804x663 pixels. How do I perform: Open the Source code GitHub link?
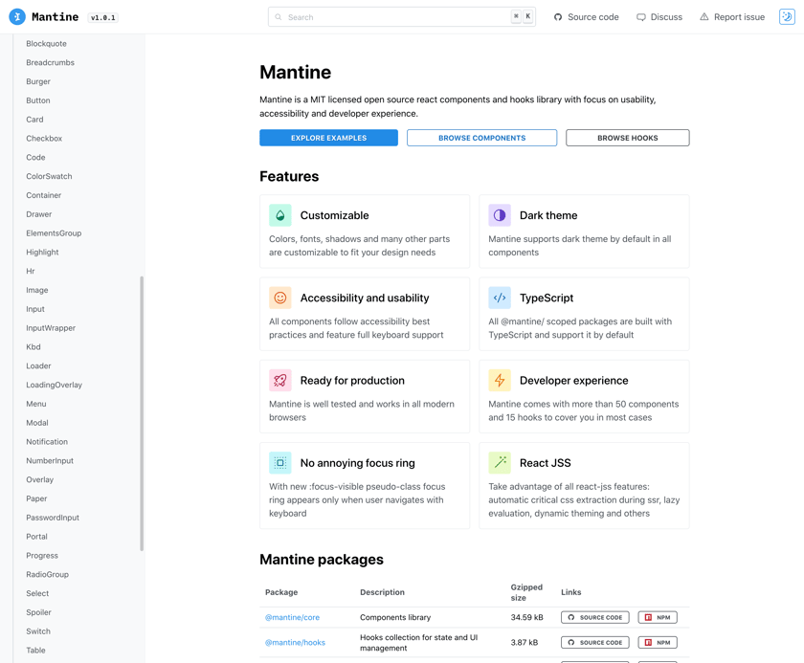click(586, 17)
